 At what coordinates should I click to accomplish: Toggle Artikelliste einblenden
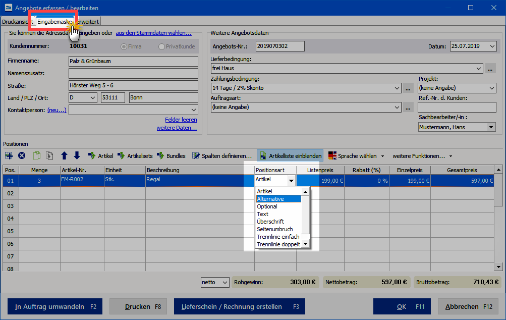pos(290,156)
